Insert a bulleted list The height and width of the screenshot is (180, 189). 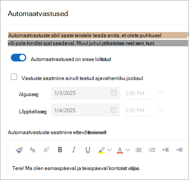pos(138,150)
